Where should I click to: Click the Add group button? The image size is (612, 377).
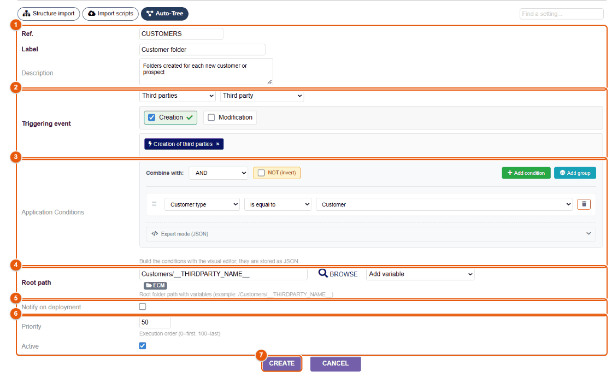point(575,173)
